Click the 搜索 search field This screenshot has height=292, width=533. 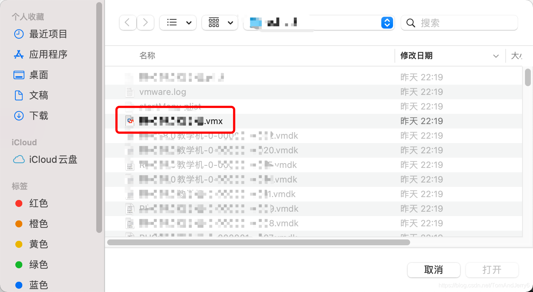459,23
